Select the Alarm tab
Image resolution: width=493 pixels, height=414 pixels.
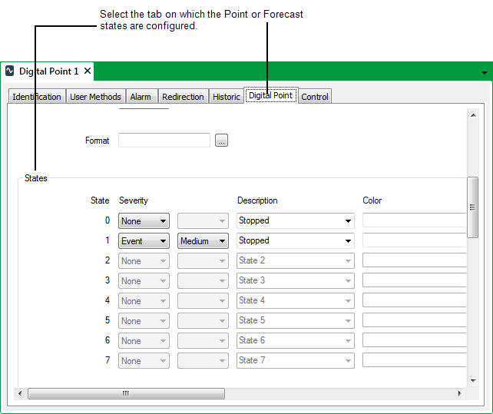point(141,97)
